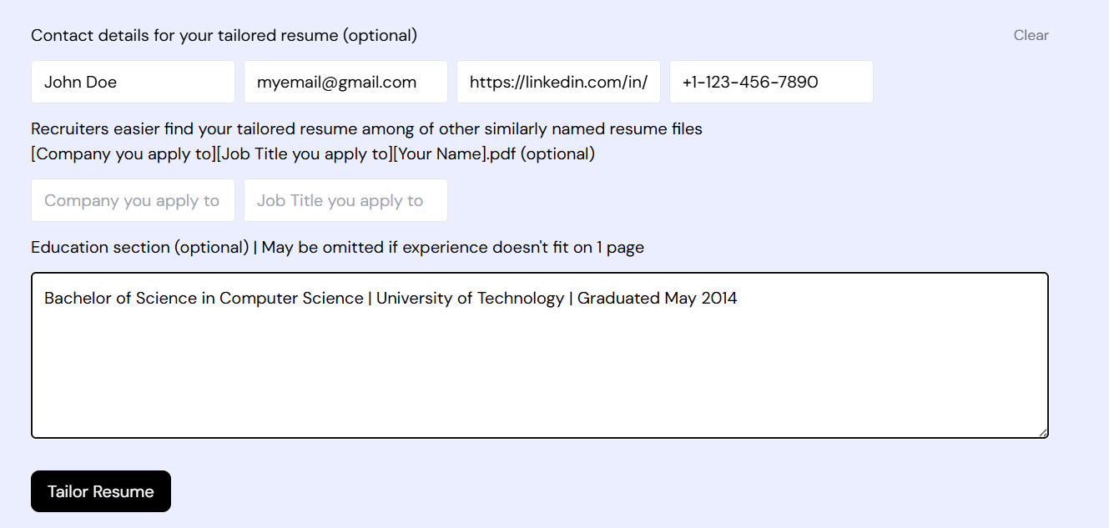Screen dimensions: 1109x528
Task: Click the May be omitted note text
Action: pyautogui.click(x=452, y=247)
